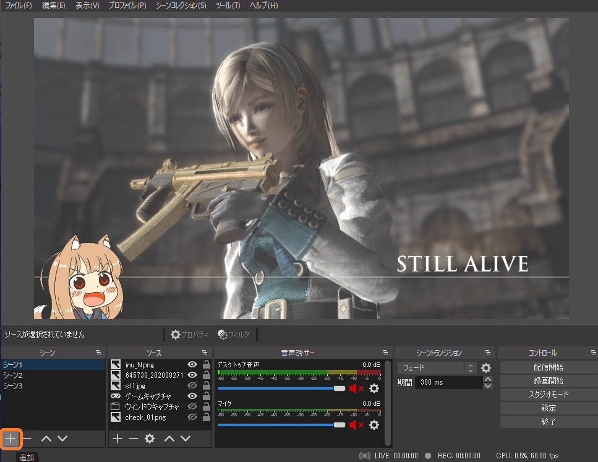Click the 配信開始 button

(x=549, y=367)
